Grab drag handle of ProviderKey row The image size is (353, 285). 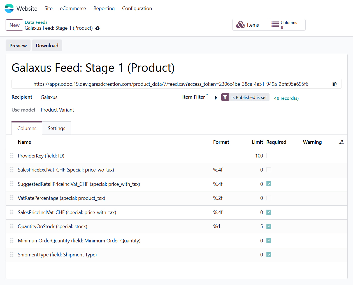[x=12, y=156]
